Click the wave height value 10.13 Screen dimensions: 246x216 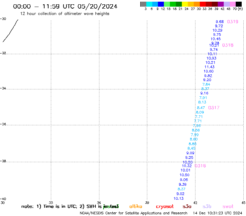pos(179,198)
